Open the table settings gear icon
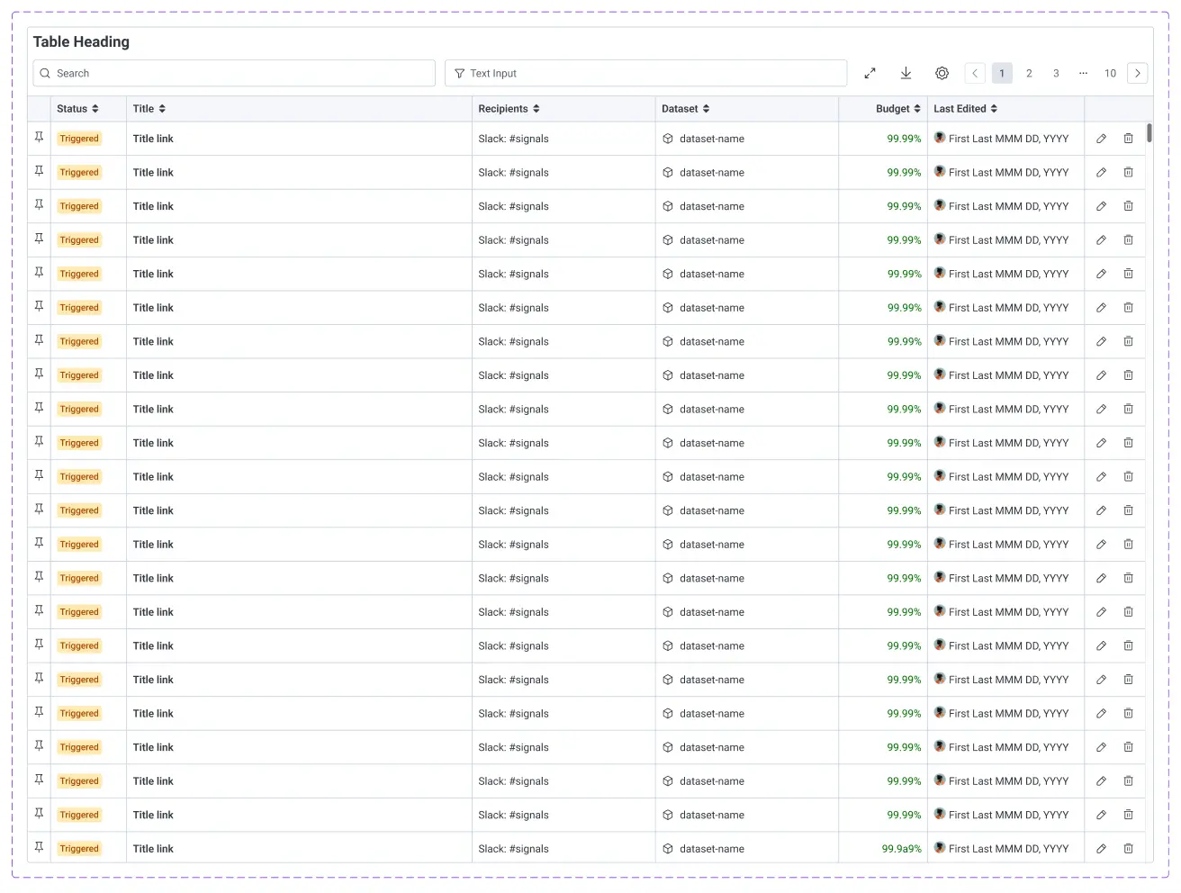The image size is (1181, 893). 942,73
